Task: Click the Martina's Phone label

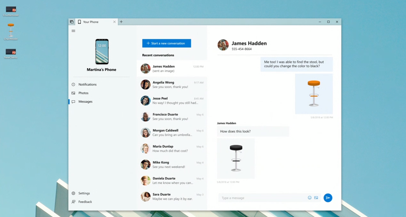Action: pos(101,70)
